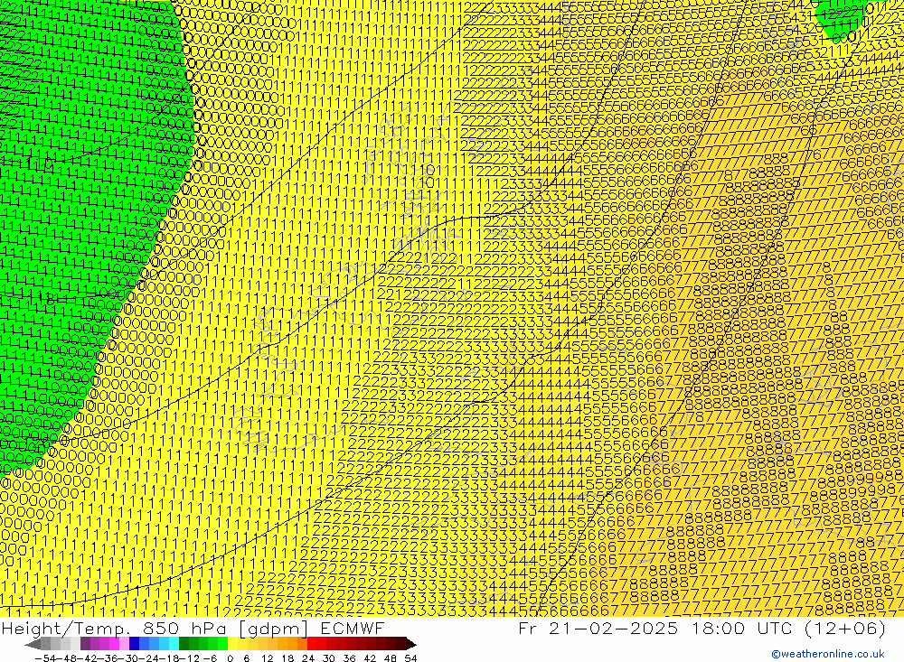The height and width of the screenshot is (662, 904).
Task: Click the '-18' legend label
Action: pyautogui.click(x=170, y=658)
